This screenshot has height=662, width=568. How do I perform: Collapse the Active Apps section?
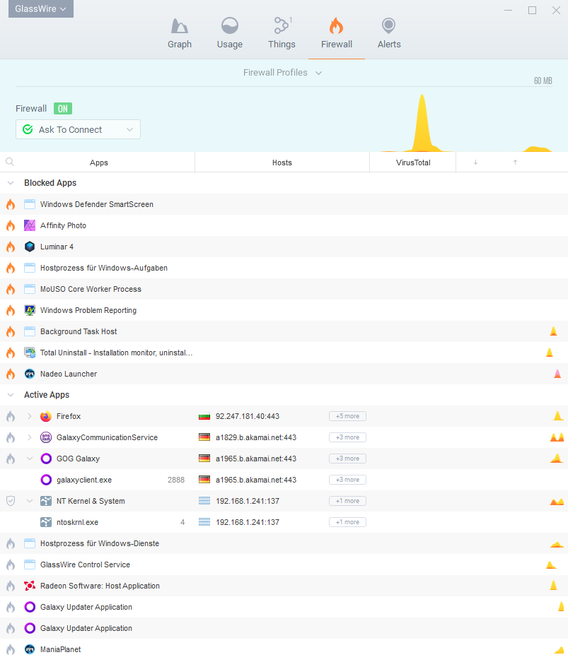[x=11, y=395]
